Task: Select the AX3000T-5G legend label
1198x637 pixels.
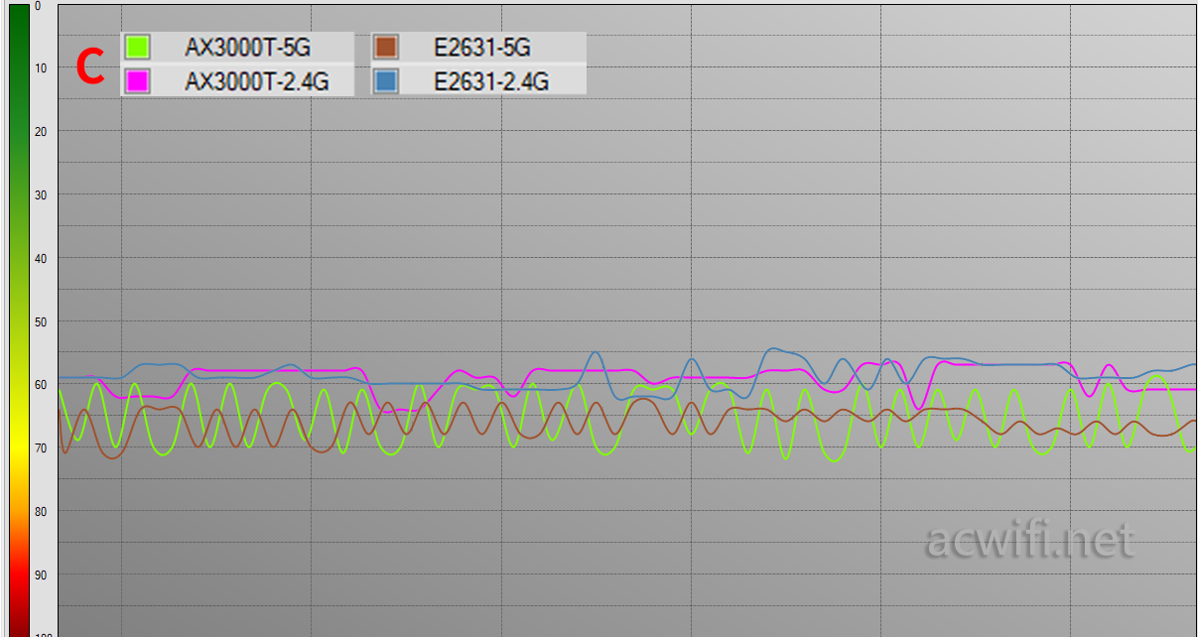Action: point(247,47)
